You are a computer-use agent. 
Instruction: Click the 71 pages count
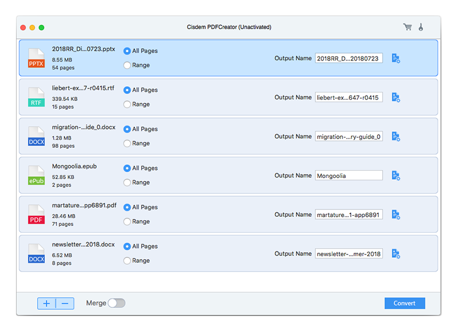click(63, 224)
